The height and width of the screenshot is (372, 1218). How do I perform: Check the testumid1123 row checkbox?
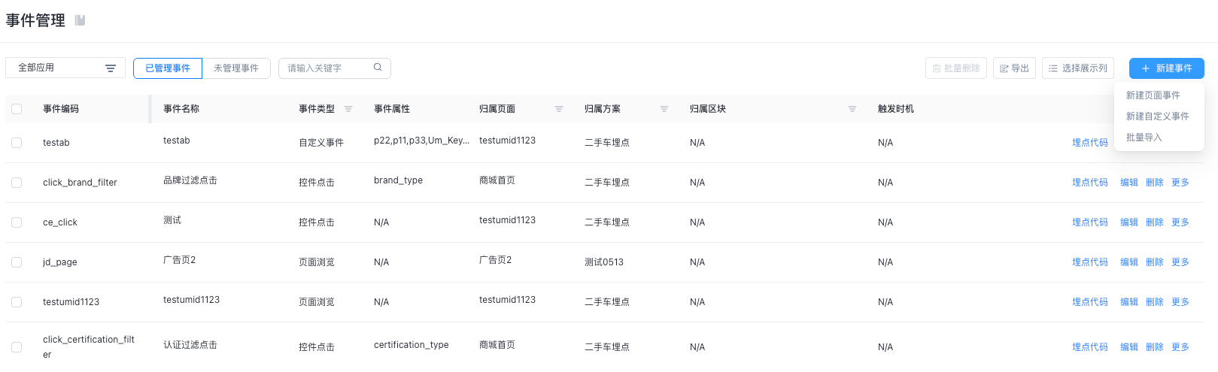click(x=17, y=302)
